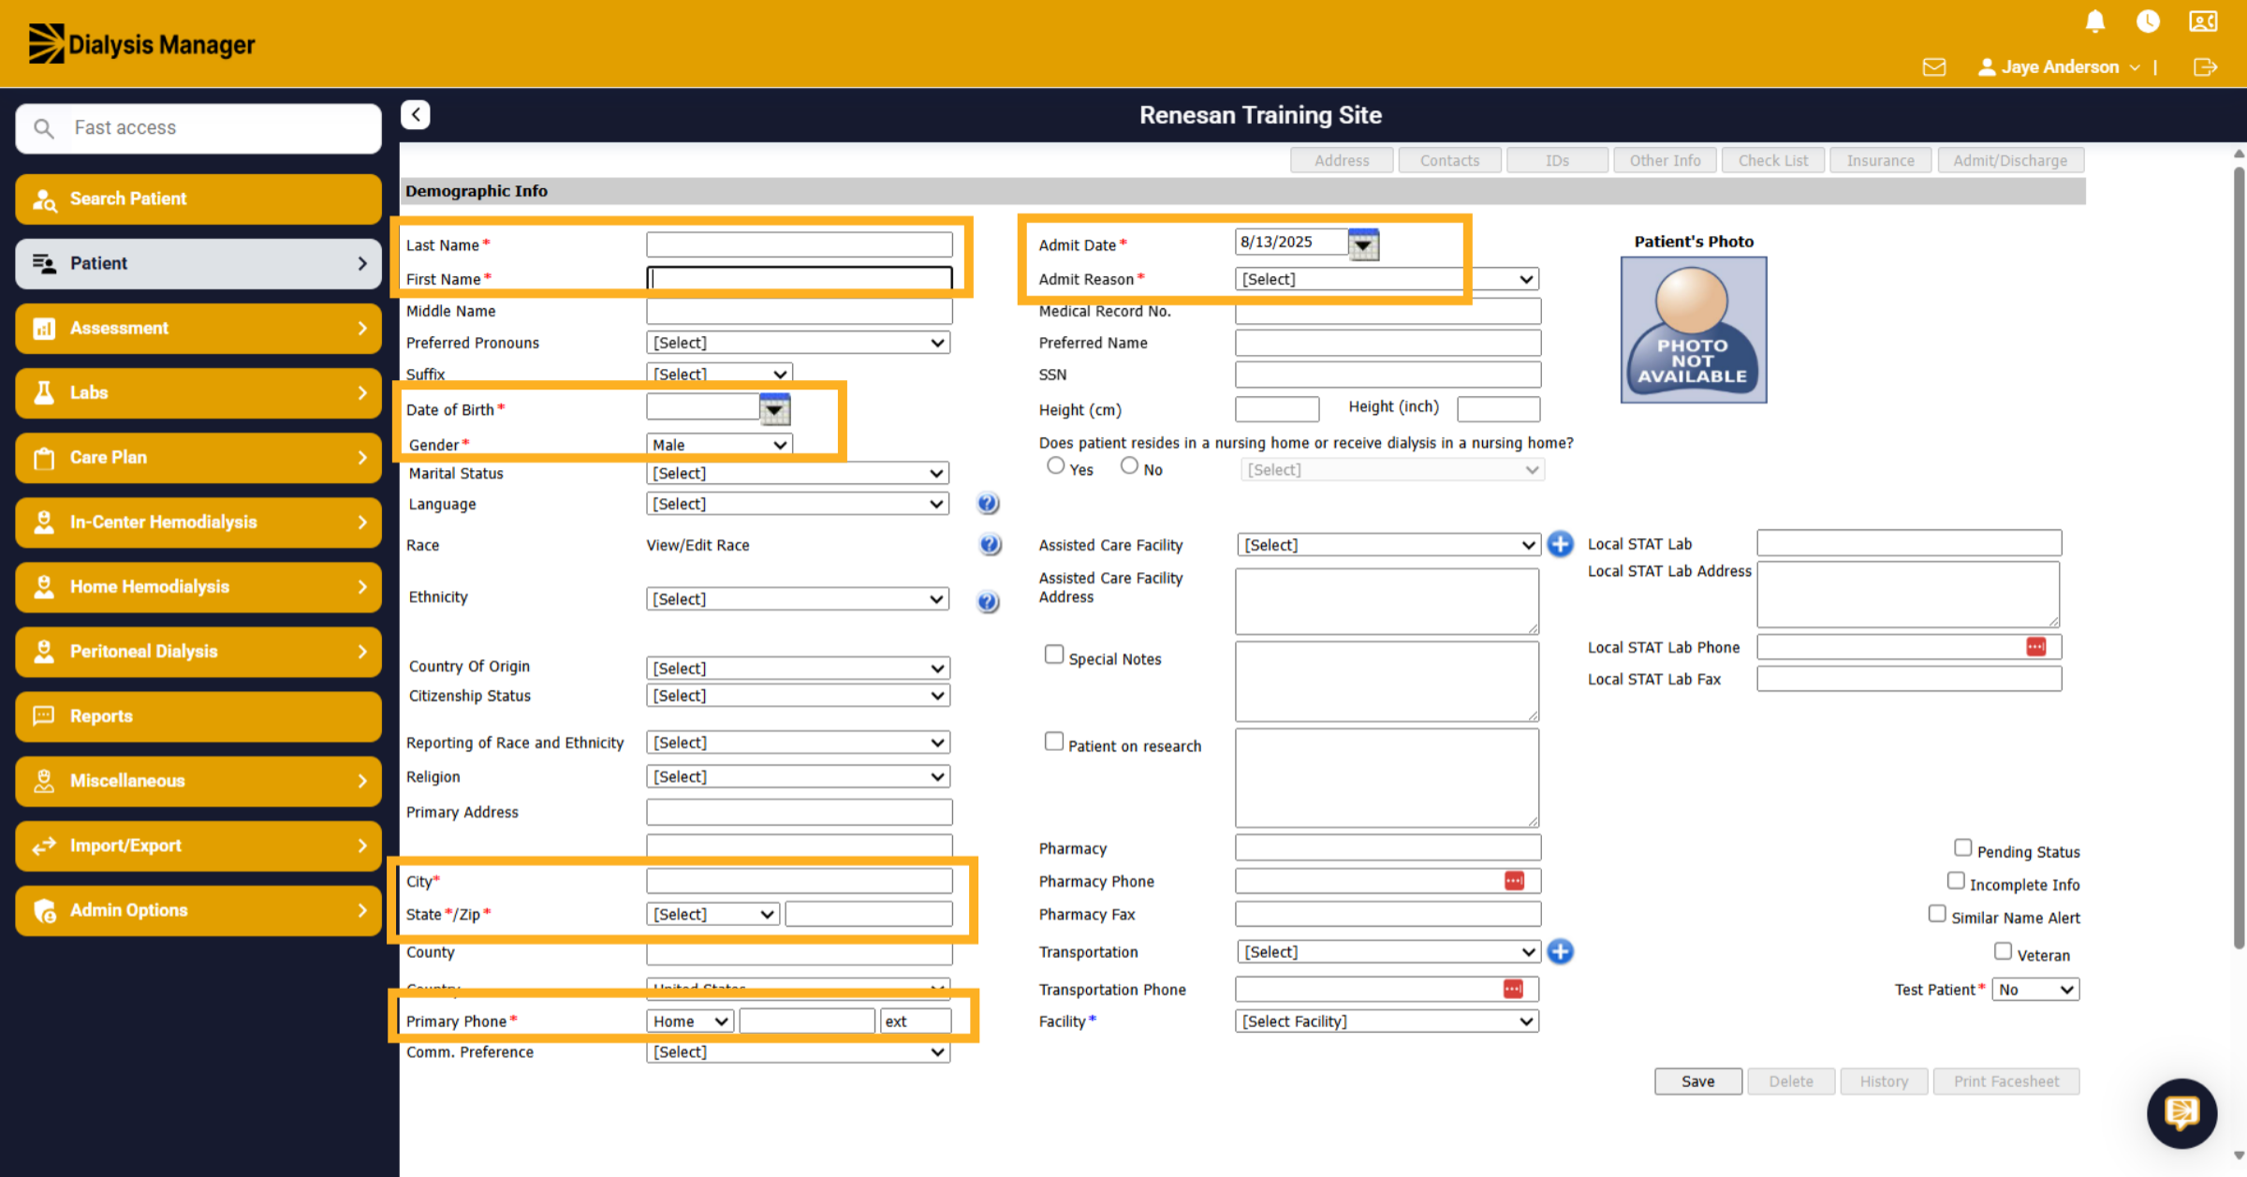Click the Transportation Phone red icon
The width and height of the screenshot is (2247, 1177).
coord(1513,990)
